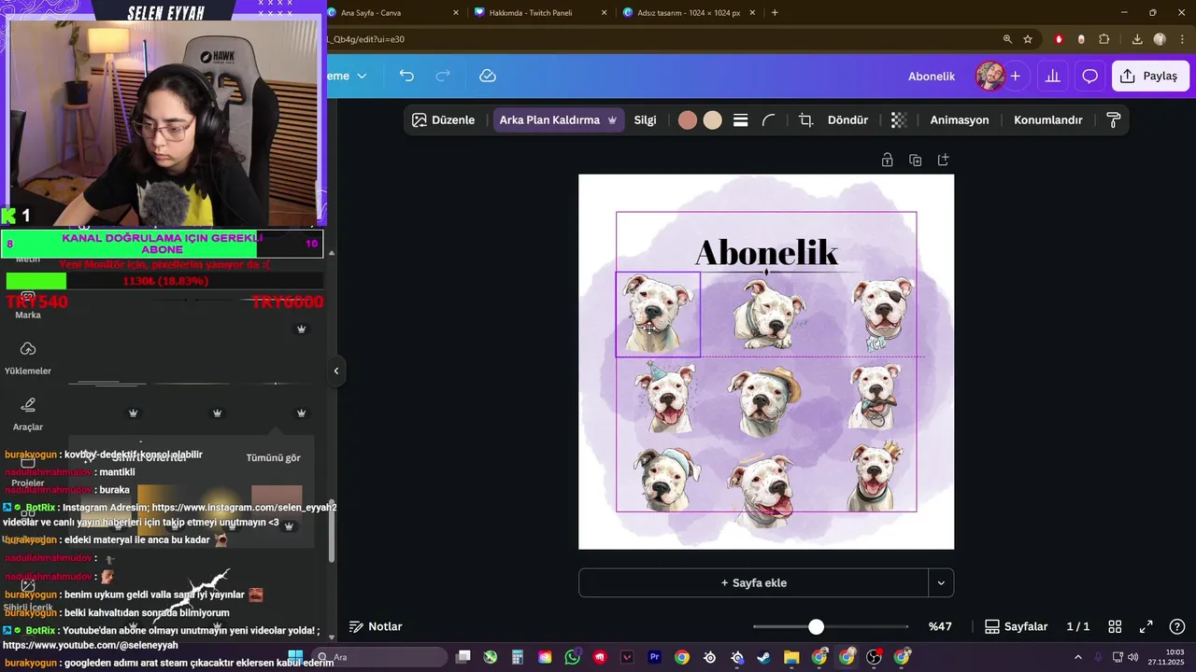
Task: Open the dusty rose color swatch
Action: 688,120
